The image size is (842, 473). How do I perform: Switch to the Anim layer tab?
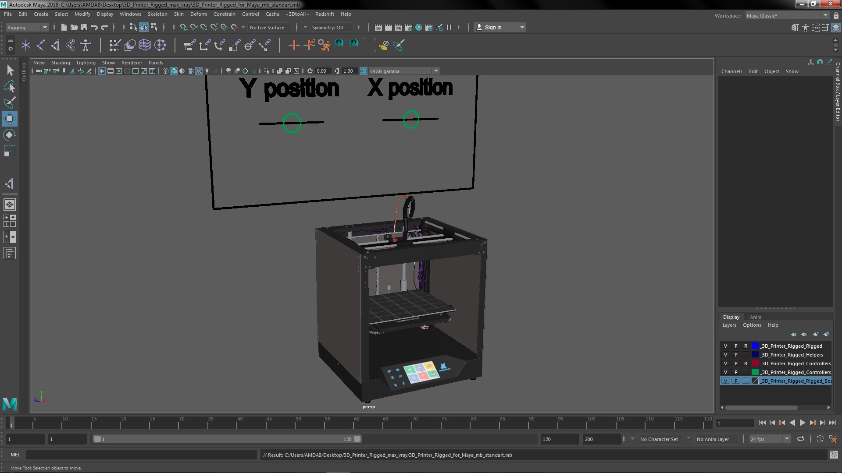point(755,317)
